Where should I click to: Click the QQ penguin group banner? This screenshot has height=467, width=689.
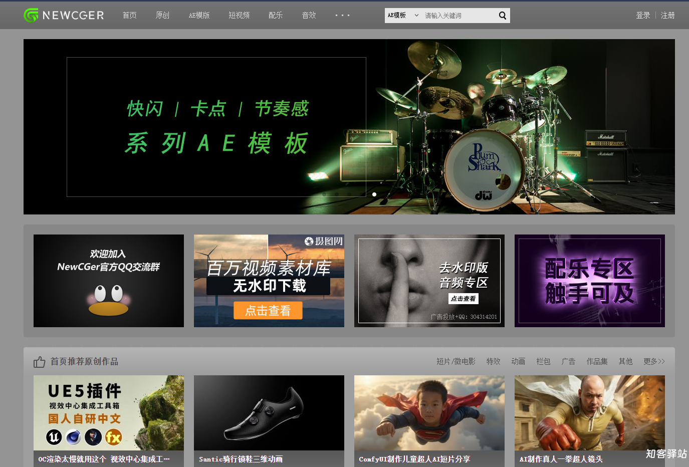[x=109, y=281]
